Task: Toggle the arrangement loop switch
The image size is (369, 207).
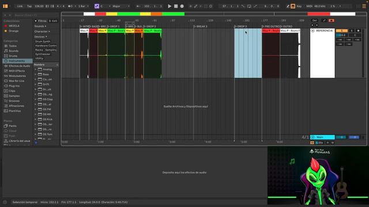Action: coord(249,6)
